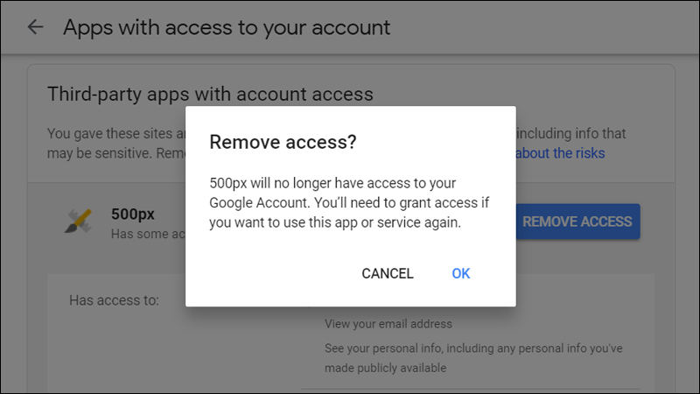Viewport: 700px width, 394px height.
Task: Open the "about the risks" link
Action: pyautogui.click(x=560, y=153)
